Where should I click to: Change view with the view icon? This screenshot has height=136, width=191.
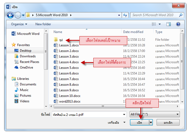(x=154, y=24)
